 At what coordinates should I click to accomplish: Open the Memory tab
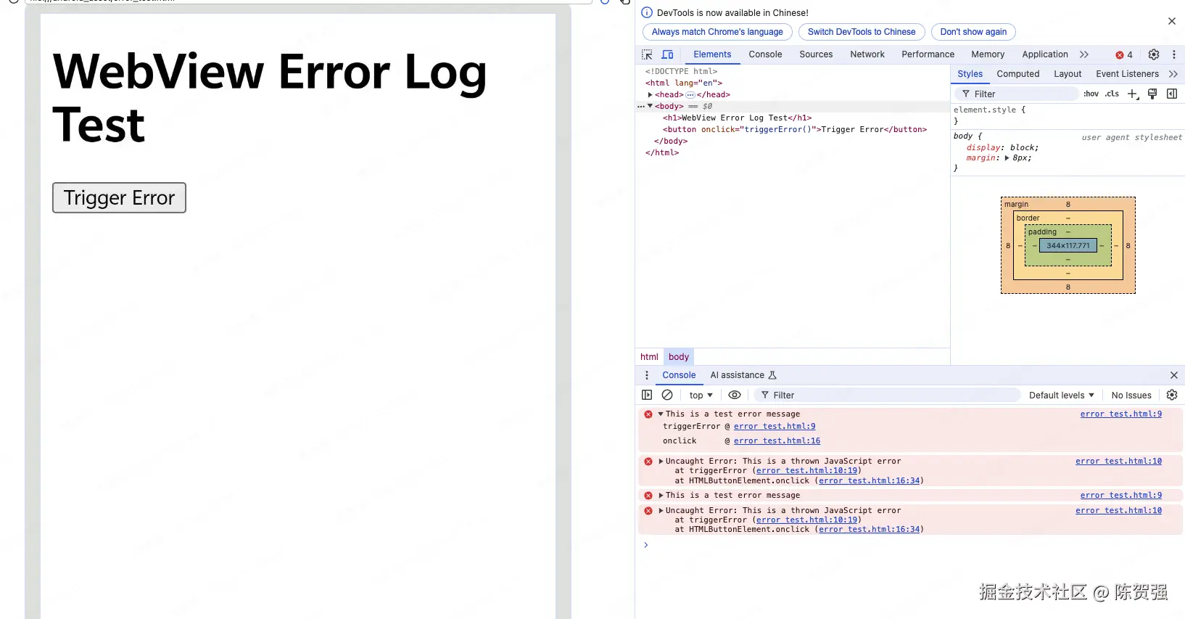click(988, 54)
